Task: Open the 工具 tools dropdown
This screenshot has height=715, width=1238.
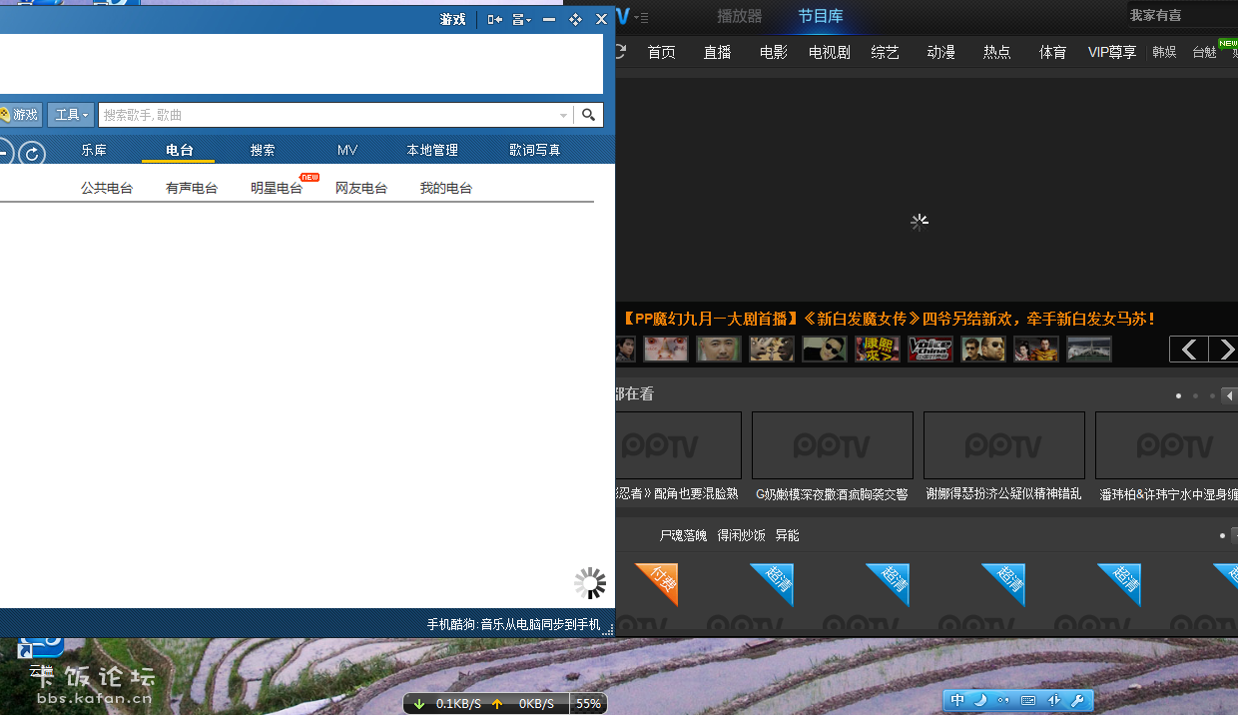Action: pyautogui.click(x=71, y=115)
